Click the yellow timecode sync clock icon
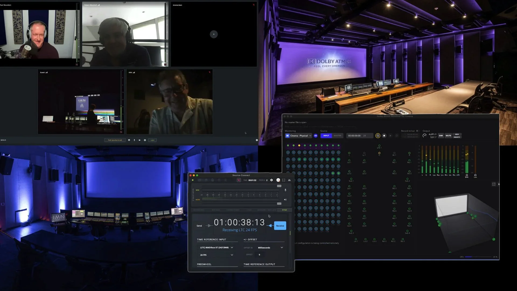Screen dimensions: 517x291 click(378, 136)
